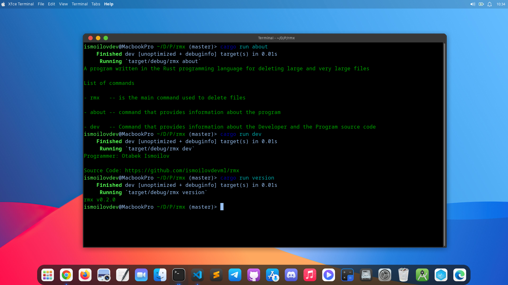Click the 'A program written in the Rust' line
Viewport: 508px width, 285px height.
(227, 68)
